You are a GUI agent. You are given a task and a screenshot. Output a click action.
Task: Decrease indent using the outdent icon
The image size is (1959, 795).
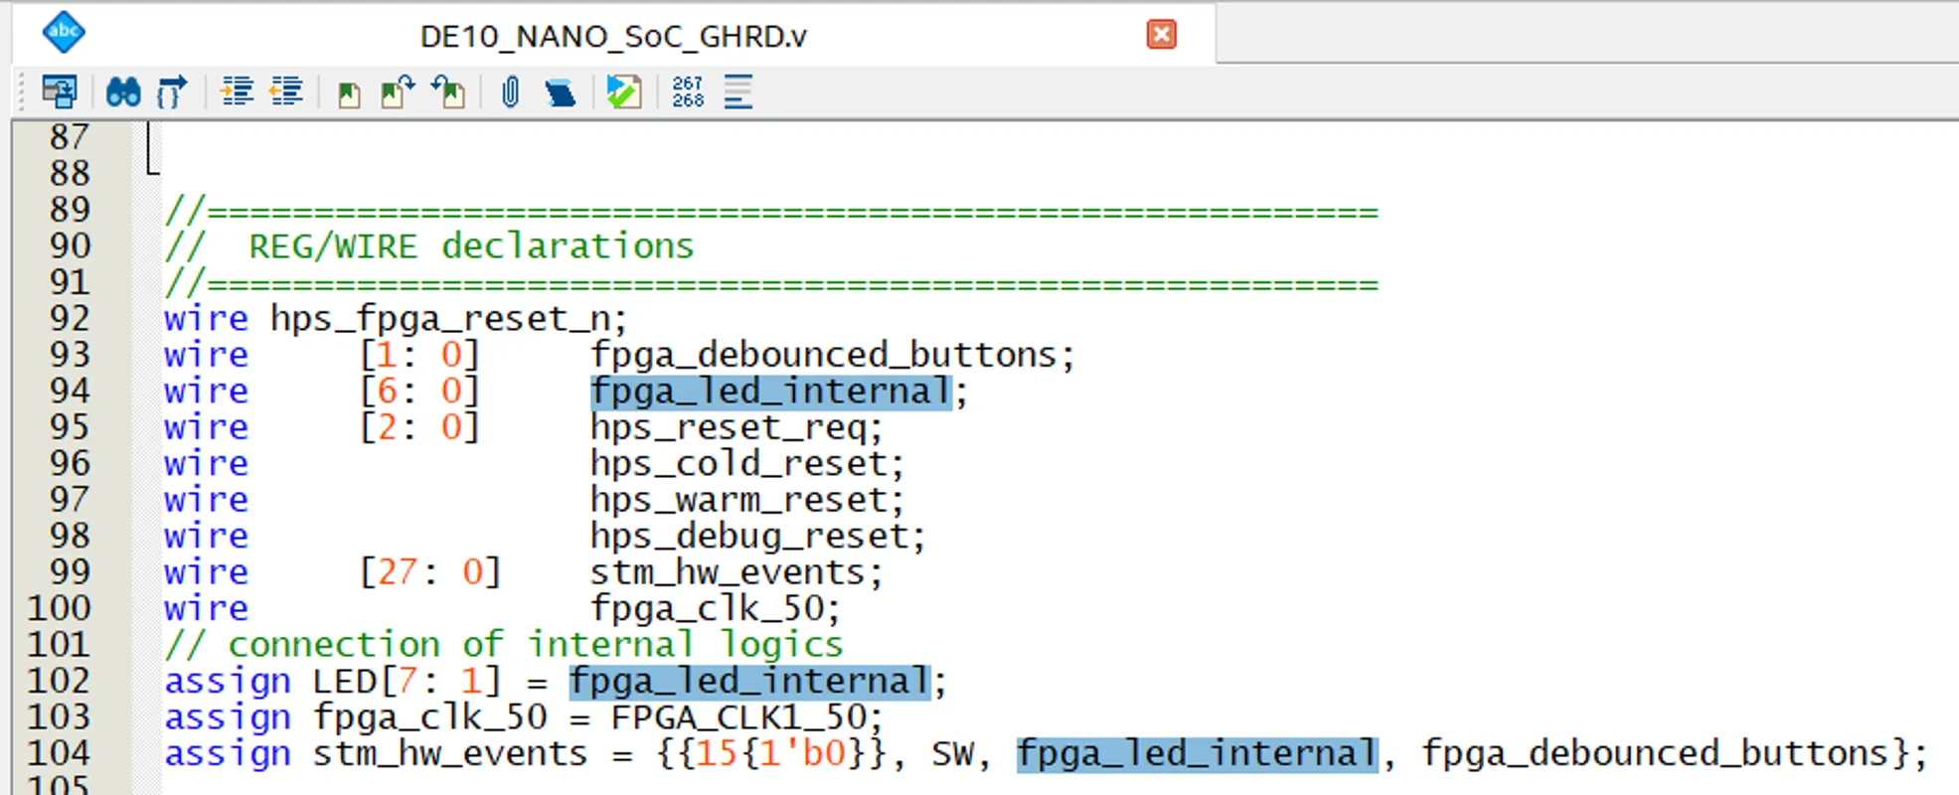286,91
